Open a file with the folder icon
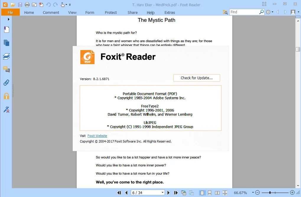Image resolution: width=301 pixels, height=197 pixels. tap(13, 5)
